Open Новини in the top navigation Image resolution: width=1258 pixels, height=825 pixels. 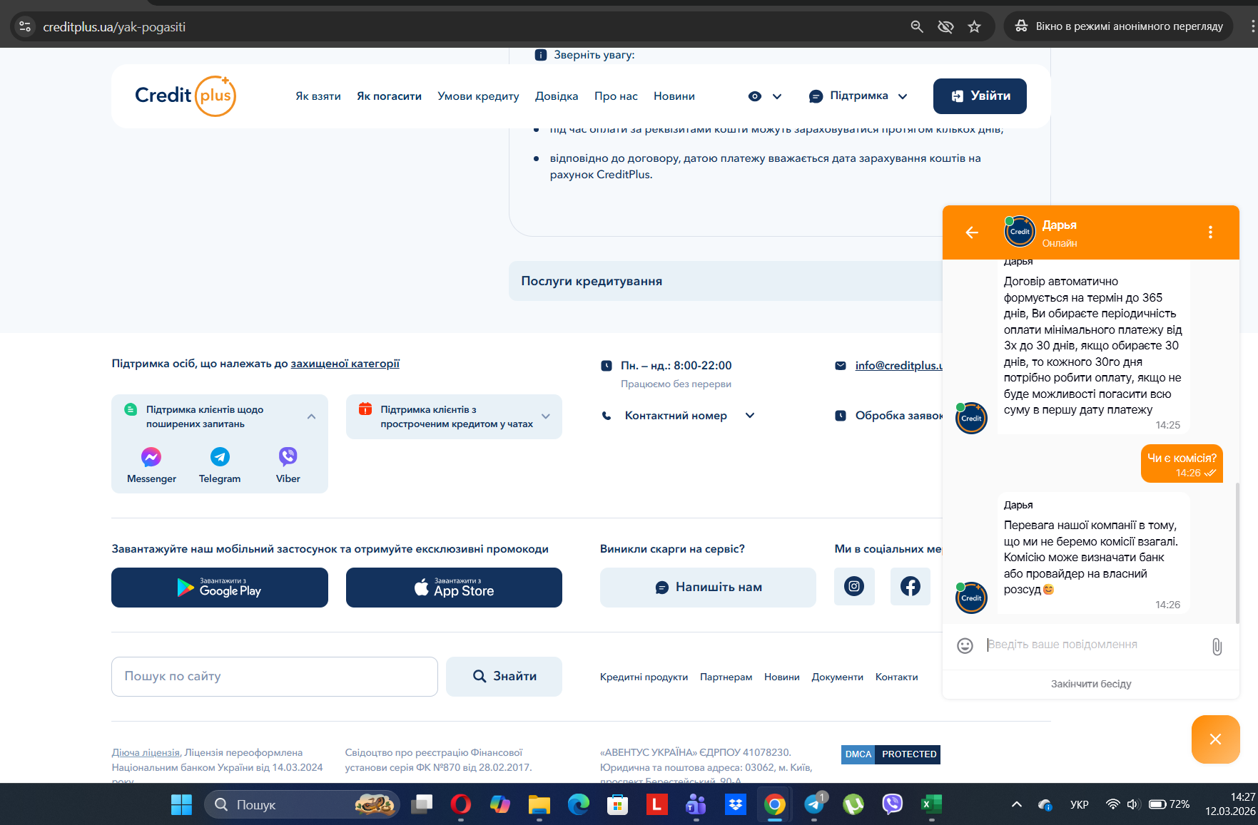(x=674, y=96)
